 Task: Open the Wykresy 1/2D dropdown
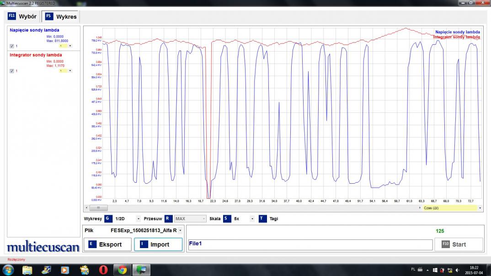point(138,219)
